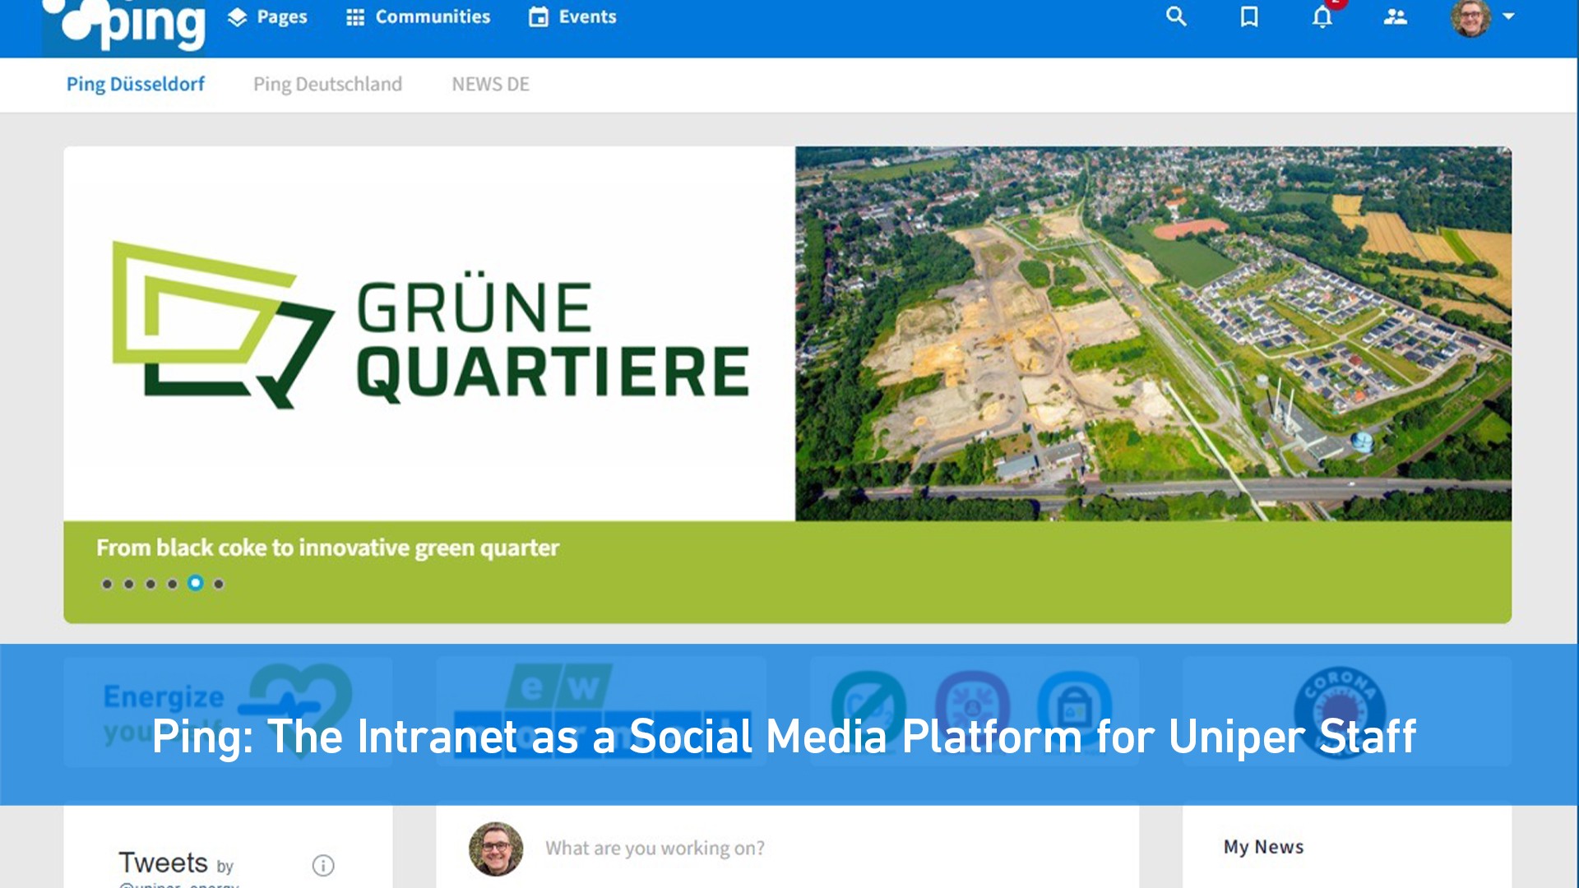Open the people/contacts icon
Viewport: 1579px width, 888px height.
[x=1394, y=16]
